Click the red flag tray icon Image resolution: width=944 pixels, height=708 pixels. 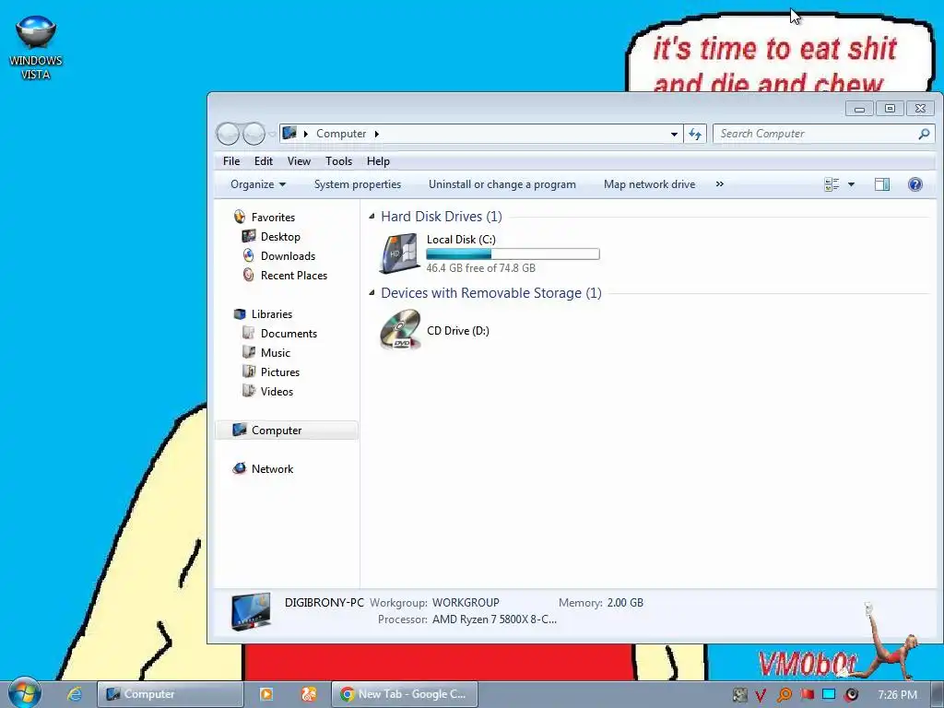[807, 694]
